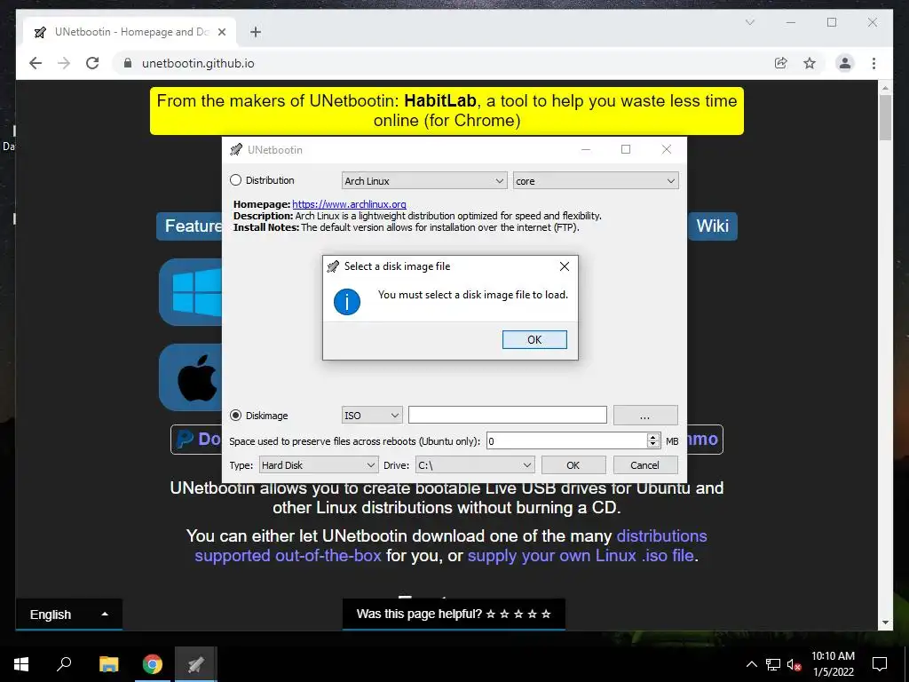This screenshot has width=909, height=682.
Task: Close the Select a disk image file dialog
Action: (x=564, y=266)
